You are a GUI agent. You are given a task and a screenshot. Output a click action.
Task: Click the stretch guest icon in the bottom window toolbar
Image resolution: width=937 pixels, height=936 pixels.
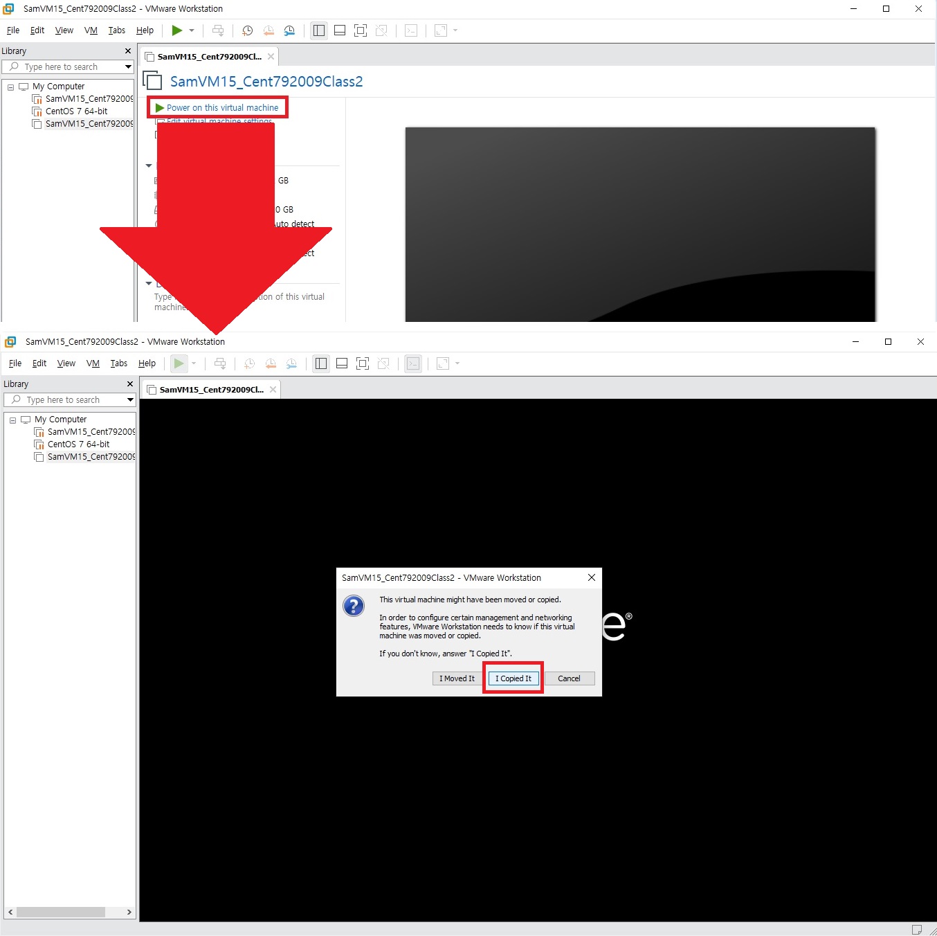(x=443, y=363)
